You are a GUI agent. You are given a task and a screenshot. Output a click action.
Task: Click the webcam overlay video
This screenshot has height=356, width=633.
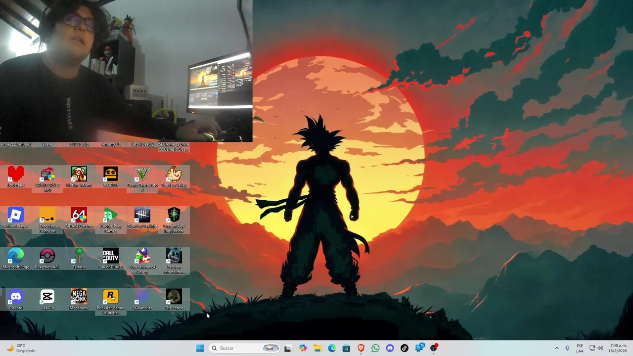(x=126, y=71)
